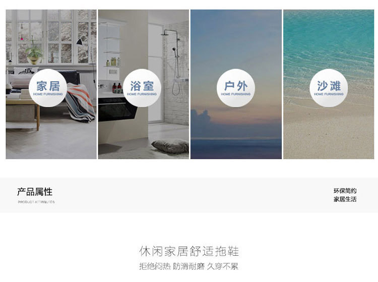The width and height of the screenshot is (378, 282).
Task: Click the 环保简约 text label
Action: pos(345,191)
